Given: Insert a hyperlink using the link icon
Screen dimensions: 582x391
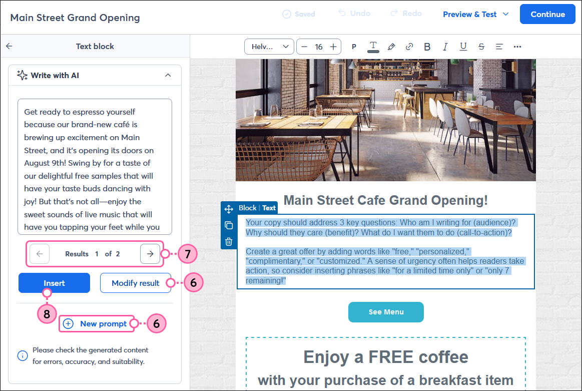Looking at the screenshot, I should 409,47.
